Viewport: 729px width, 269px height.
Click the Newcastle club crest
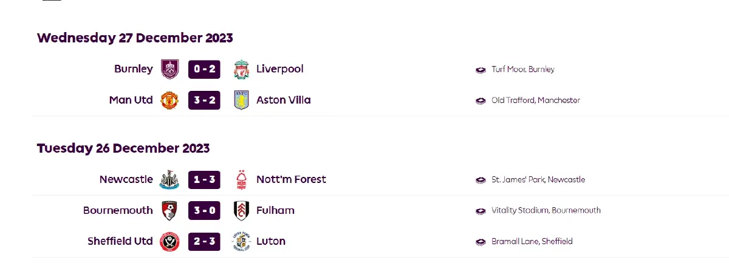[169, 179]
